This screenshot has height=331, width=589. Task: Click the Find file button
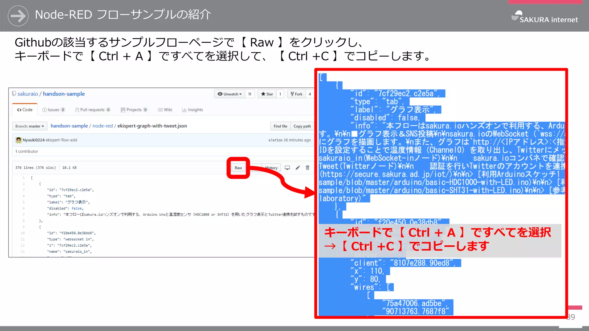pyautogui.click(x=280, y=126)
